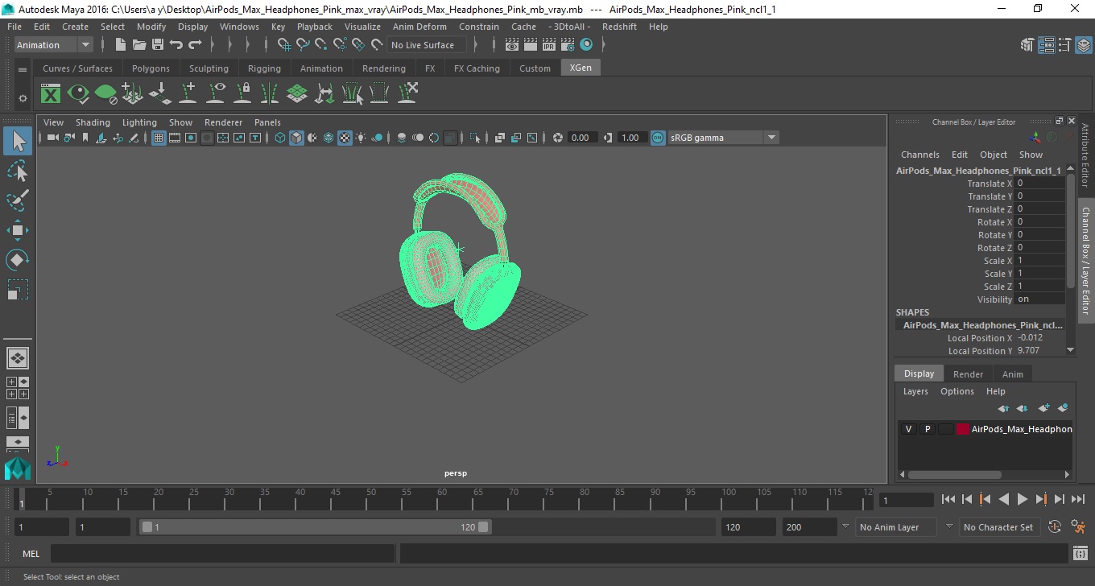Click the Translate X value field
The width and height of the screenshot is (1095, 586).
(1039, 184)
